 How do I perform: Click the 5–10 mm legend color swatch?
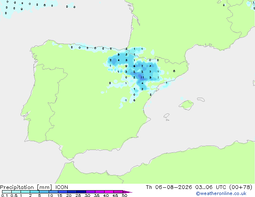coord(44,192)
